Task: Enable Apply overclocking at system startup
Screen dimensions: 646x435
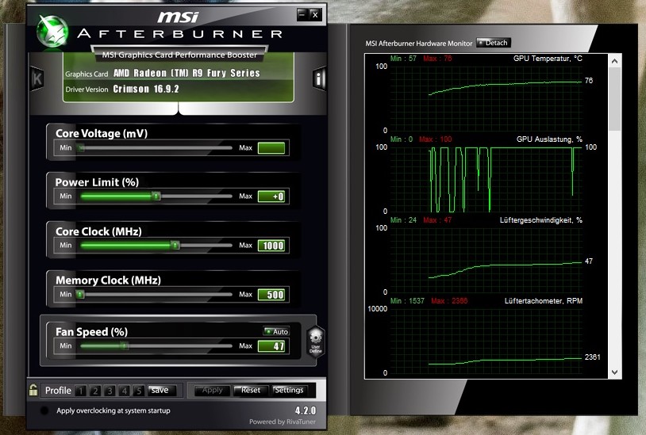Action: coord(44,410)
